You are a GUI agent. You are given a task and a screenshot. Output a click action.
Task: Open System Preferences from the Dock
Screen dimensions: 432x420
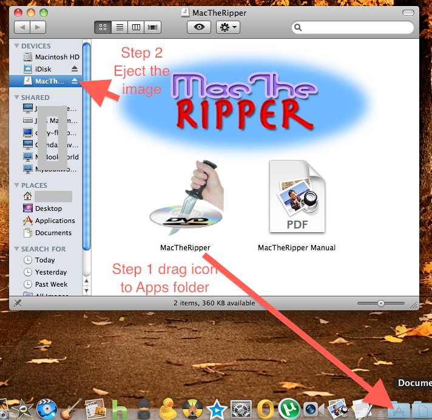pyautogui.click(x=241, y=409)
